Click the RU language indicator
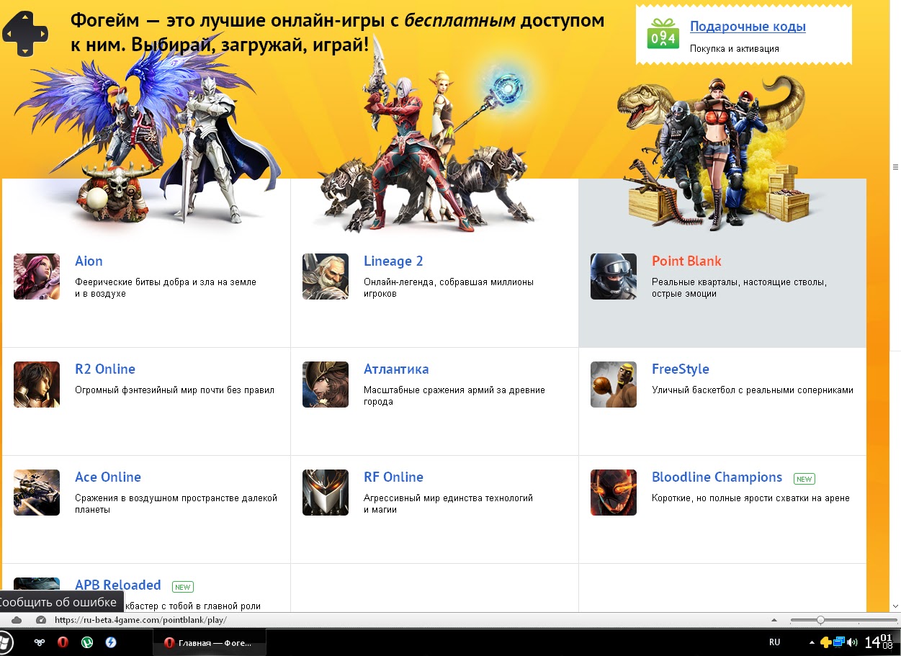Viewport: 901px width, 656px height. click(x=774, y=642)
